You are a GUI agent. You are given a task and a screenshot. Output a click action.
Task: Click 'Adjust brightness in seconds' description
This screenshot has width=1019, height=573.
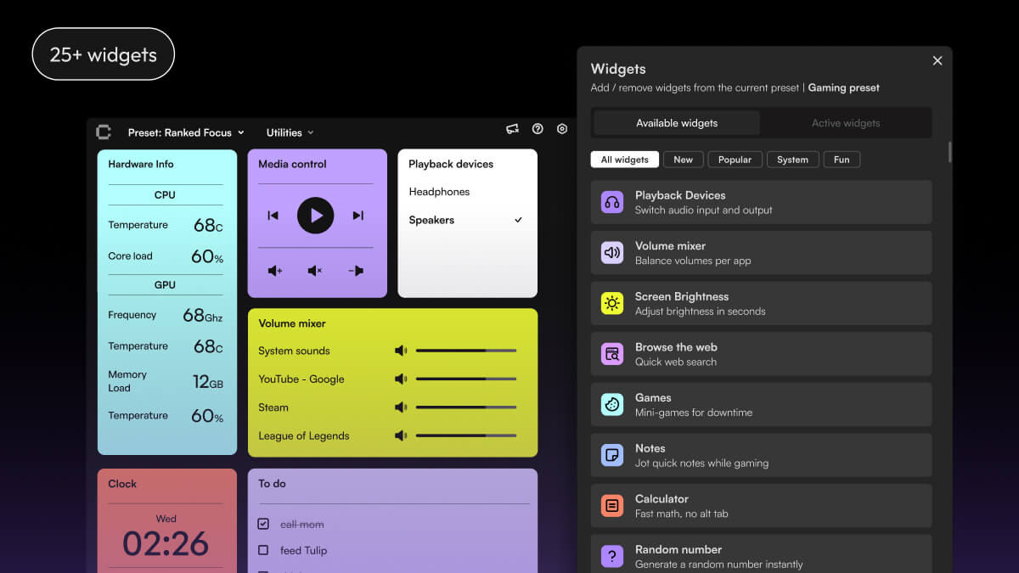coord(701,312)
